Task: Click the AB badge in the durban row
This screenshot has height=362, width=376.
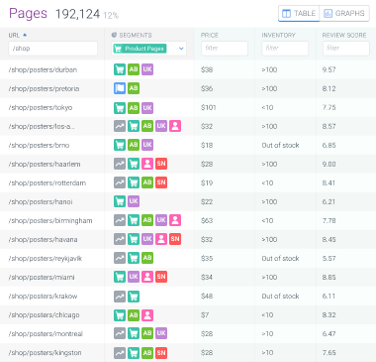Action: (134, 69)
